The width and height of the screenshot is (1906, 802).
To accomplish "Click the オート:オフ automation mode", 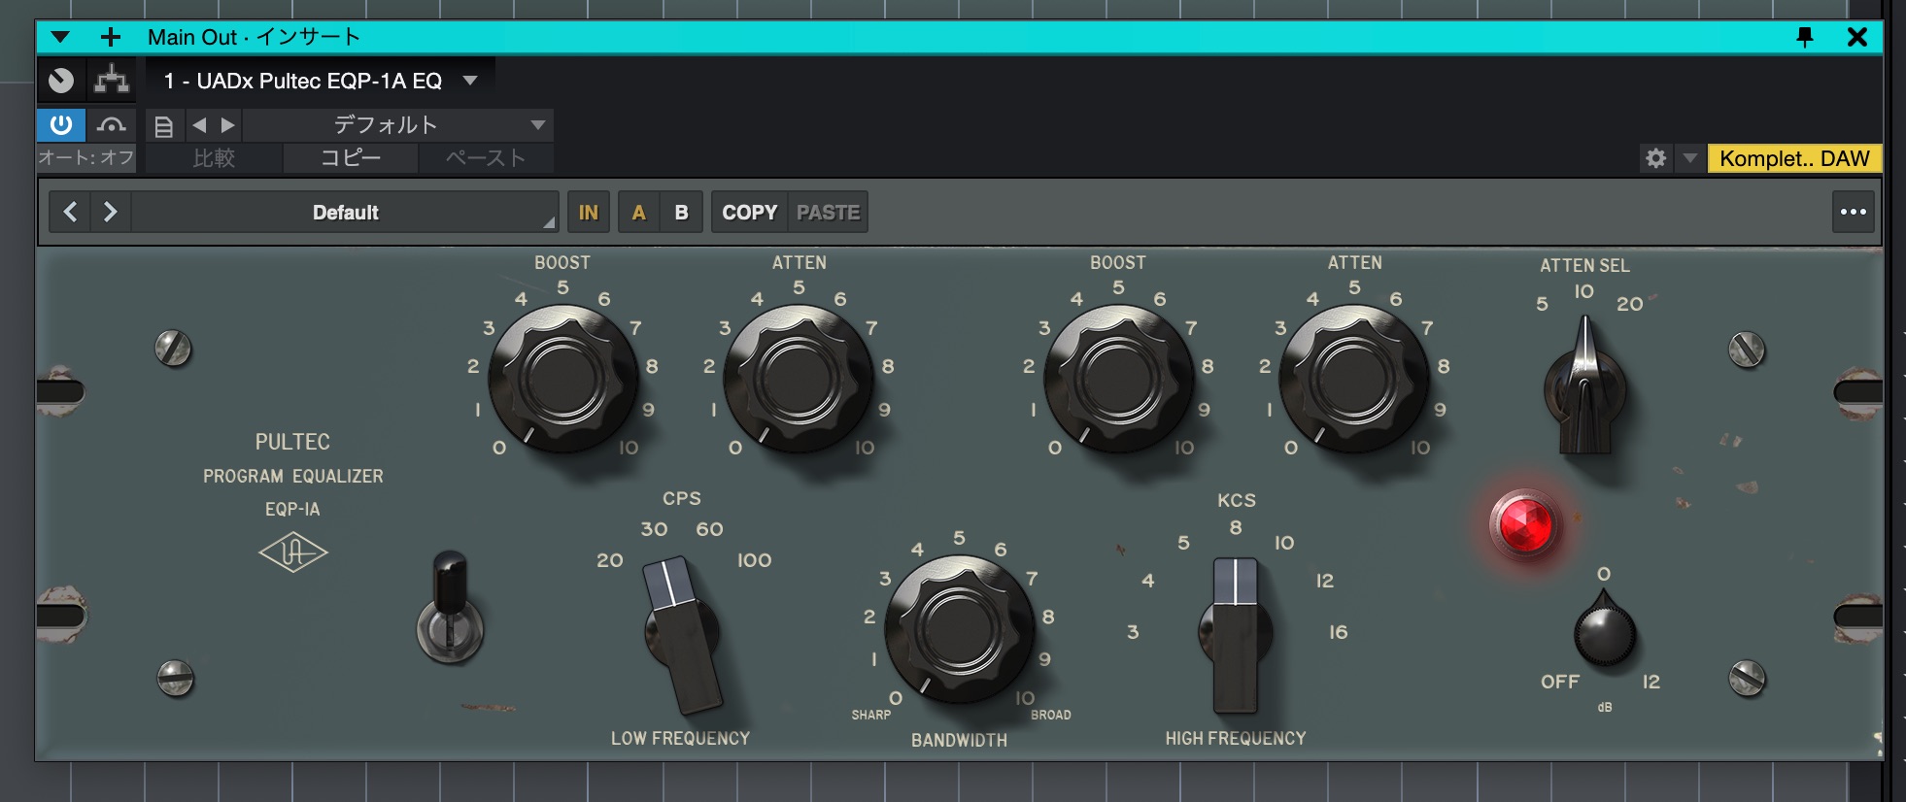I will coord(86,157).
